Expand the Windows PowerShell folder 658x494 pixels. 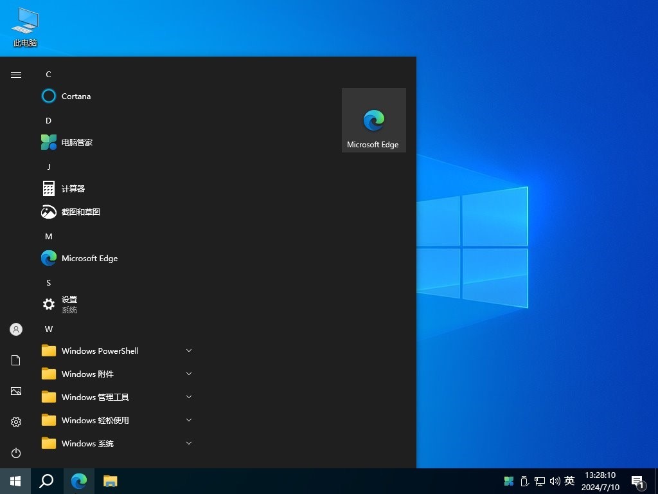100,351
